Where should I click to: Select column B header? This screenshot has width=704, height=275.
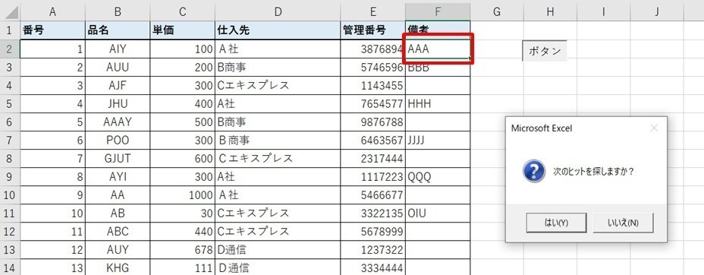pos(118,11)
